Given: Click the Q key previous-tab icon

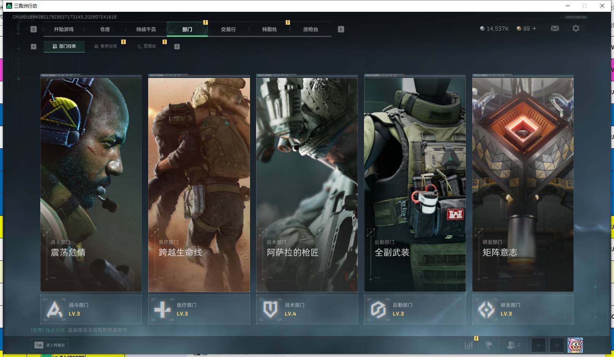Looking at the screenshot, I should tap(33, 29).
